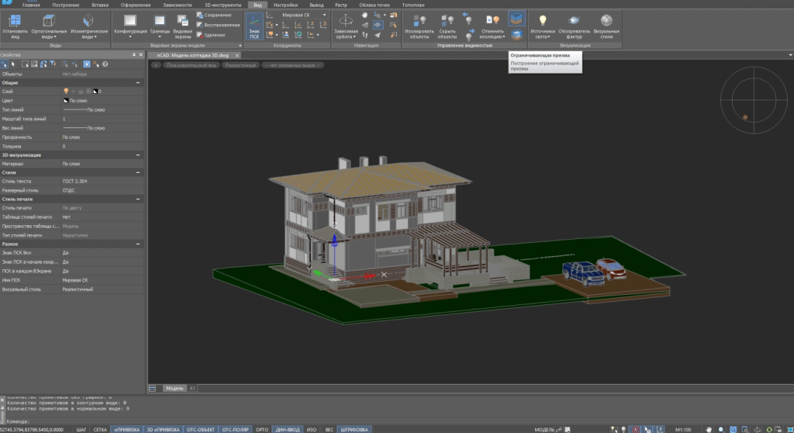Toggle СЕТКА in the status bar

pyautogui.click(x=100, y=429)
